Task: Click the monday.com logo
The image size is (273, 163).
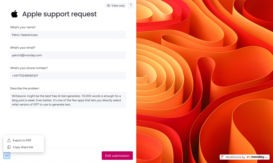Action: 257,157
